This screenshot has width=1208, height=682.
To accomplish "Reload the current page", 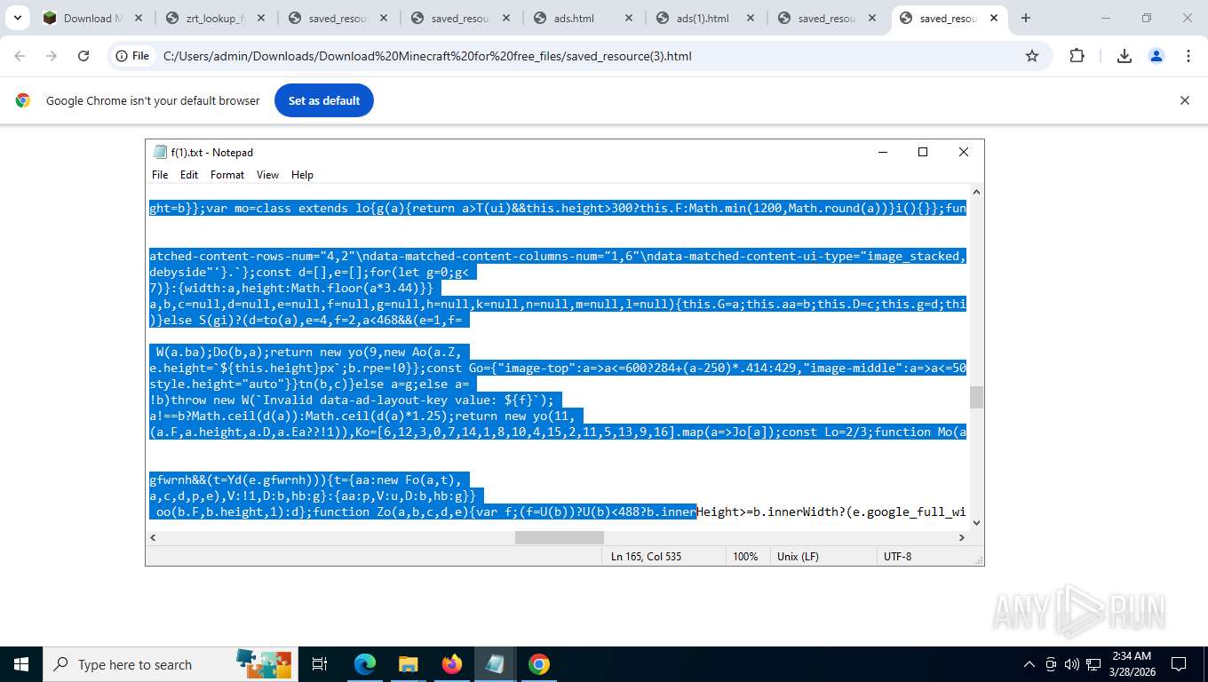I will [x=83, y=56].
